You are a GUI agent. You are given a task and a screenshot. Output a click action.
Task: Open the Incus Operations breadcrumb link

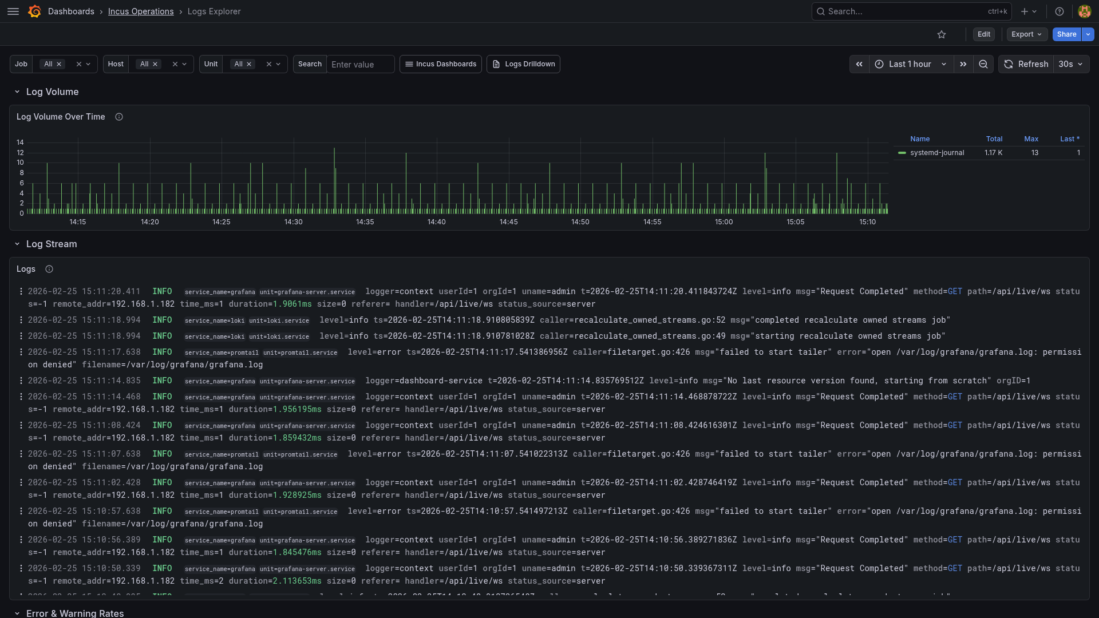coord(141,11)
